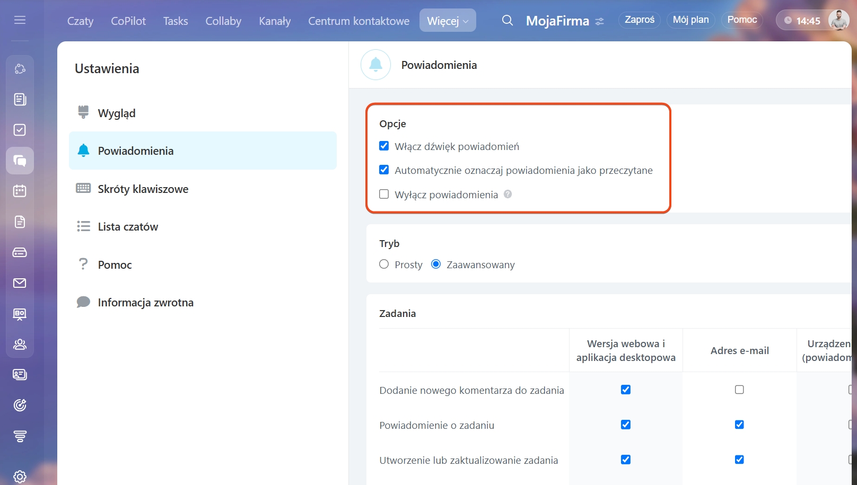This screenshot has height=485, width=857.
Task: Open the calendar icon in sidebar
Action: coord(20,191)
